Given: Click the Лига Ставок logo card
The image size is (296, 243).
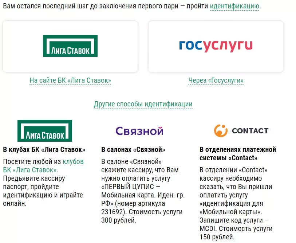Looking at the screenshot, I should pos(70,47).
